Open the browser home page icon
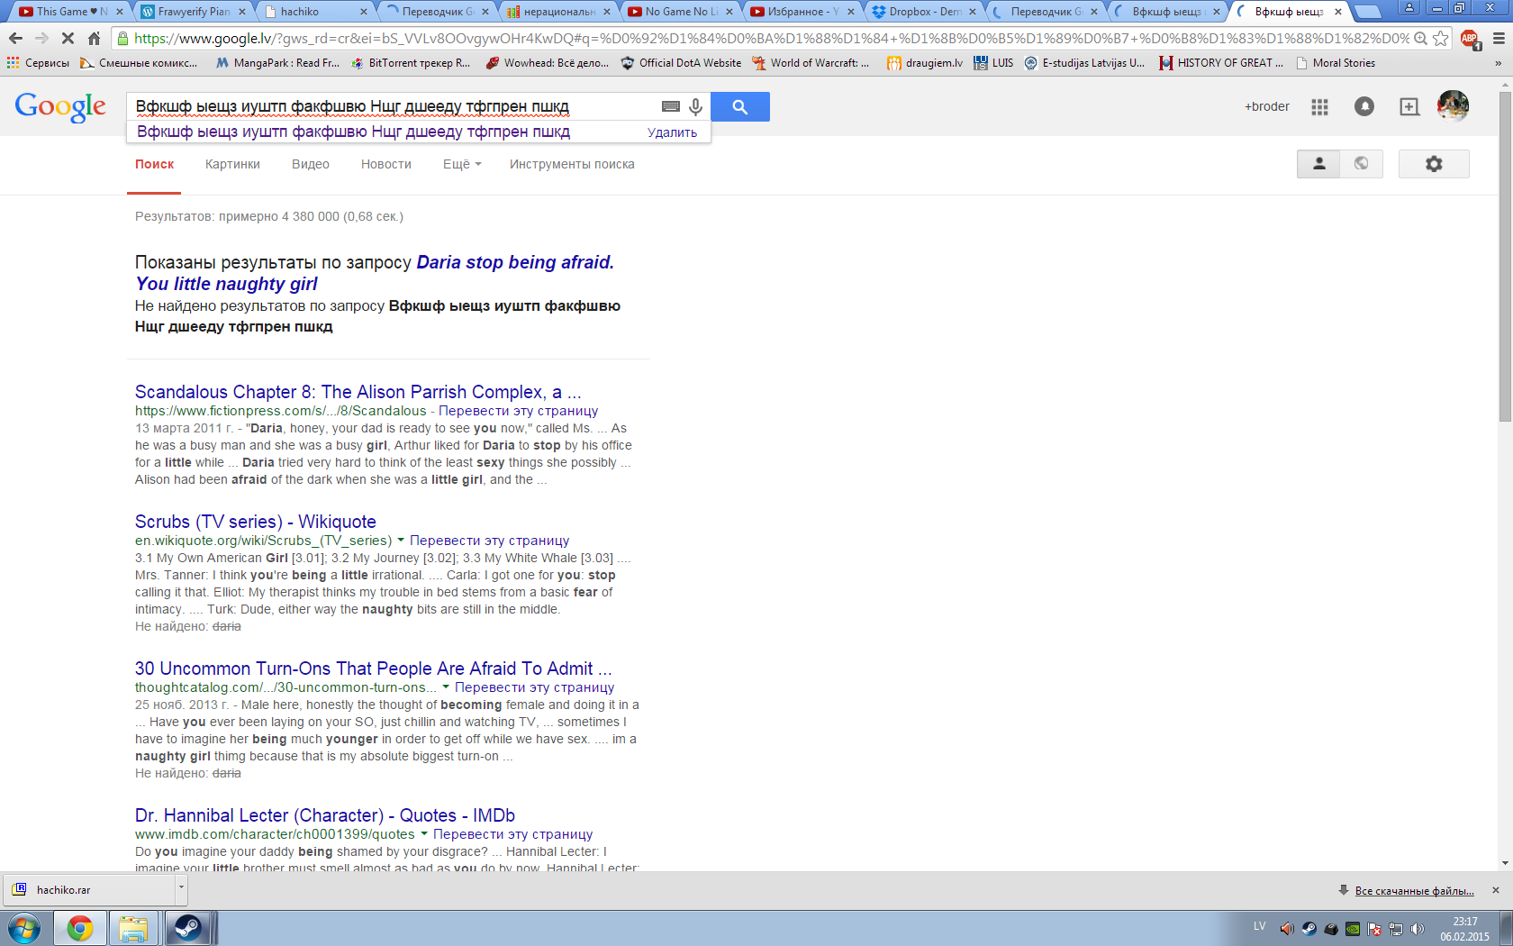This screenshot has width=1513, height=946. coord(94,39)
